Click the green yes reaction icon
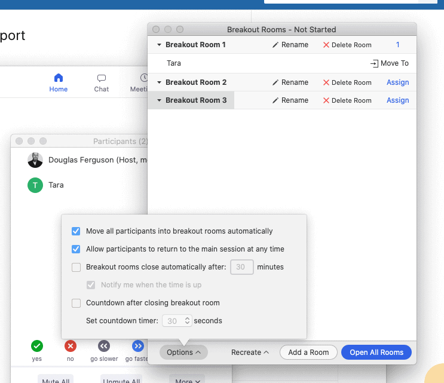Image resolution: width=444 pixels, height=383 pixels. (x=37, y=346)
